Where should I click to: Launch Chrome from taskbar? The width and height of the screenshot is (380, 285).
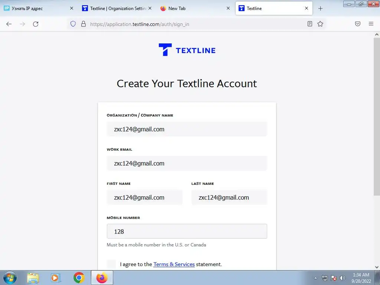click(79, 278)
